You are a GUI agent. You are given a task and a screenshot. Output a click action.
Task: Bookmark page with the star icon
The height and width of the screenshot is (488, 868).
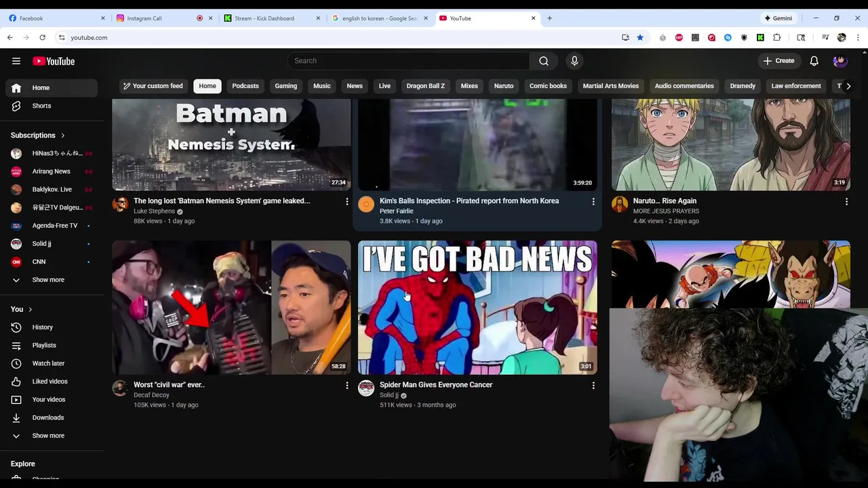coord(639,37)
